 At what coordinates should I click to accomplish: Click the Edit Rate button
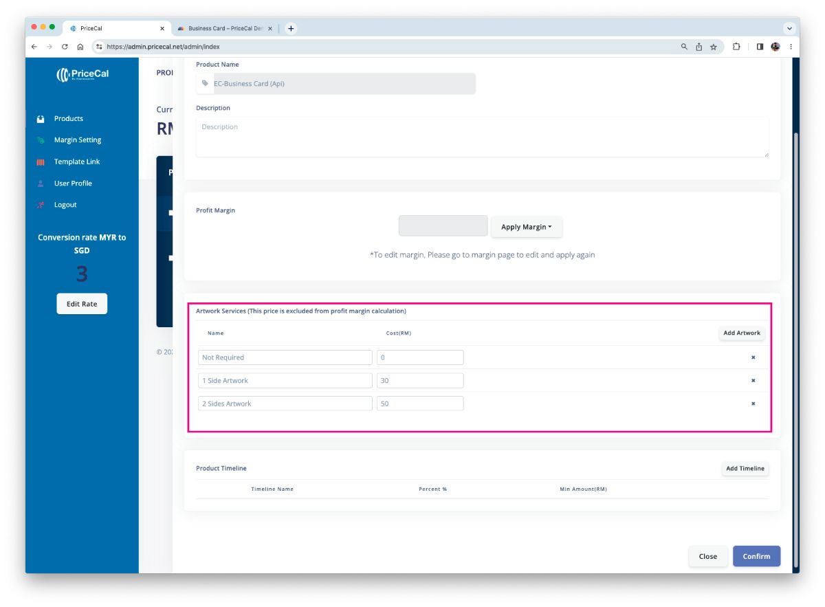[x=82, y=304]
